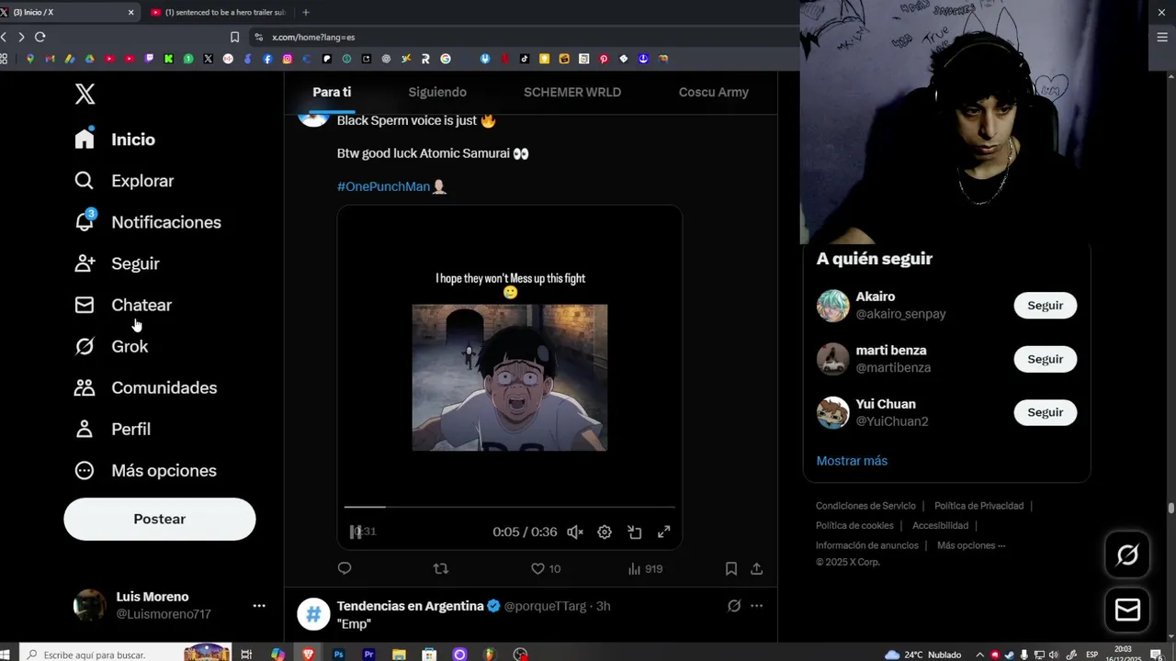Screen dimensions: 1176x661
Task: Open Perfil page
Action: click(112, 429)
